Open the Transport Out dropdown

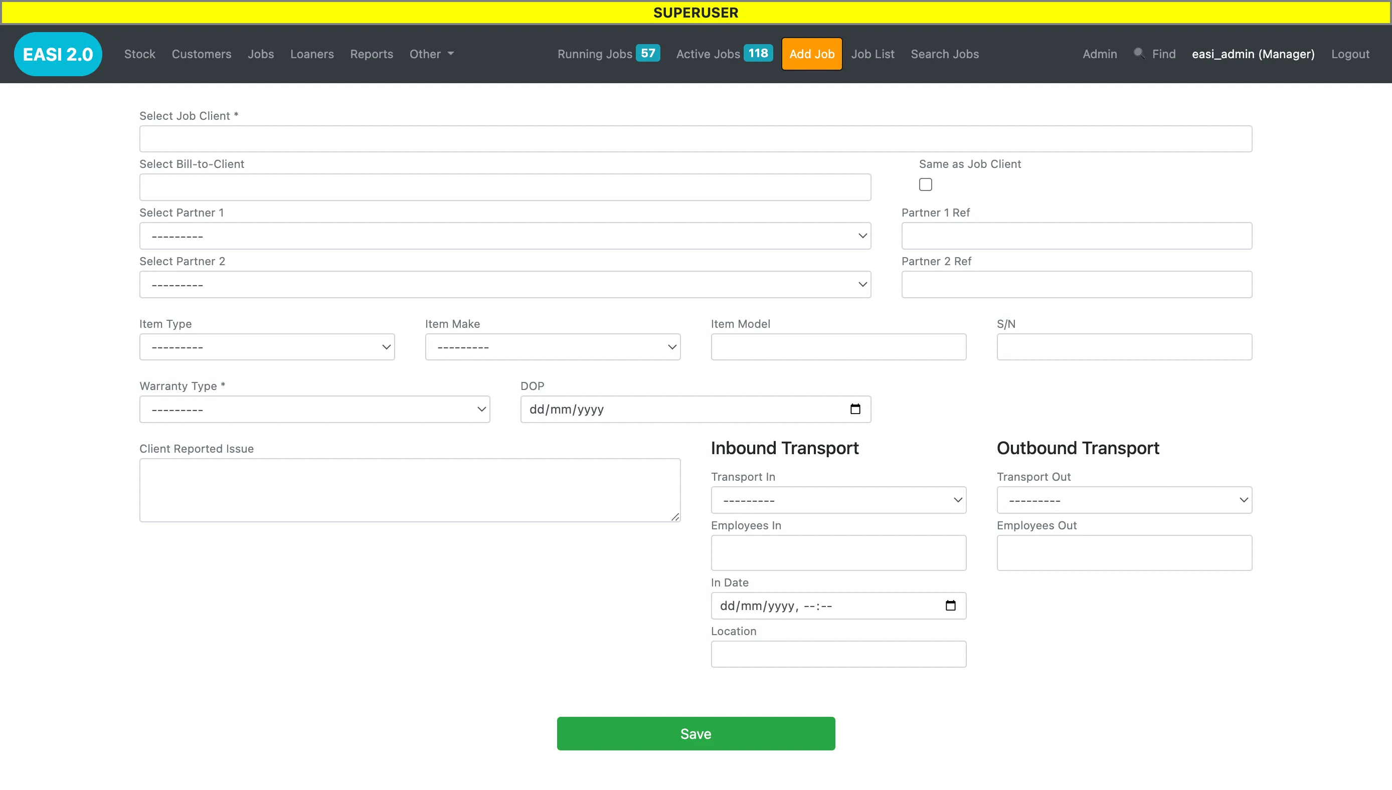tap(1124, 500)
